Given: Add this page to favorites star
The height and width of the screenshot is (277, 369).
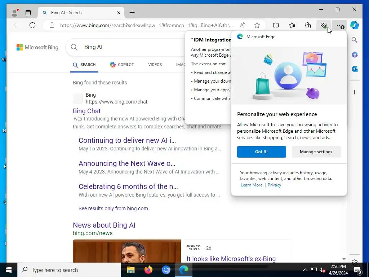Looking at the screenshot, I should (257, 25).
